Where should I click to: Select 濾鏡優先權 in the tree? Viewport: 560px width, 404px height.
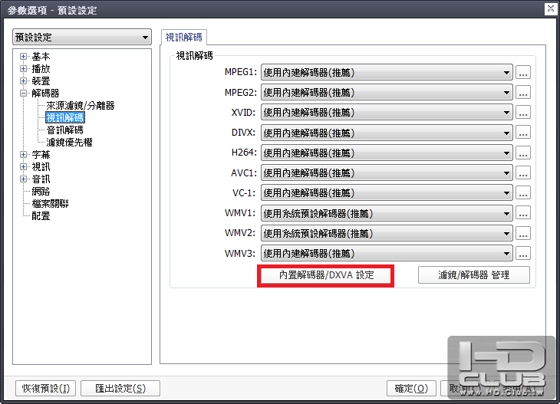click(69, 143)
